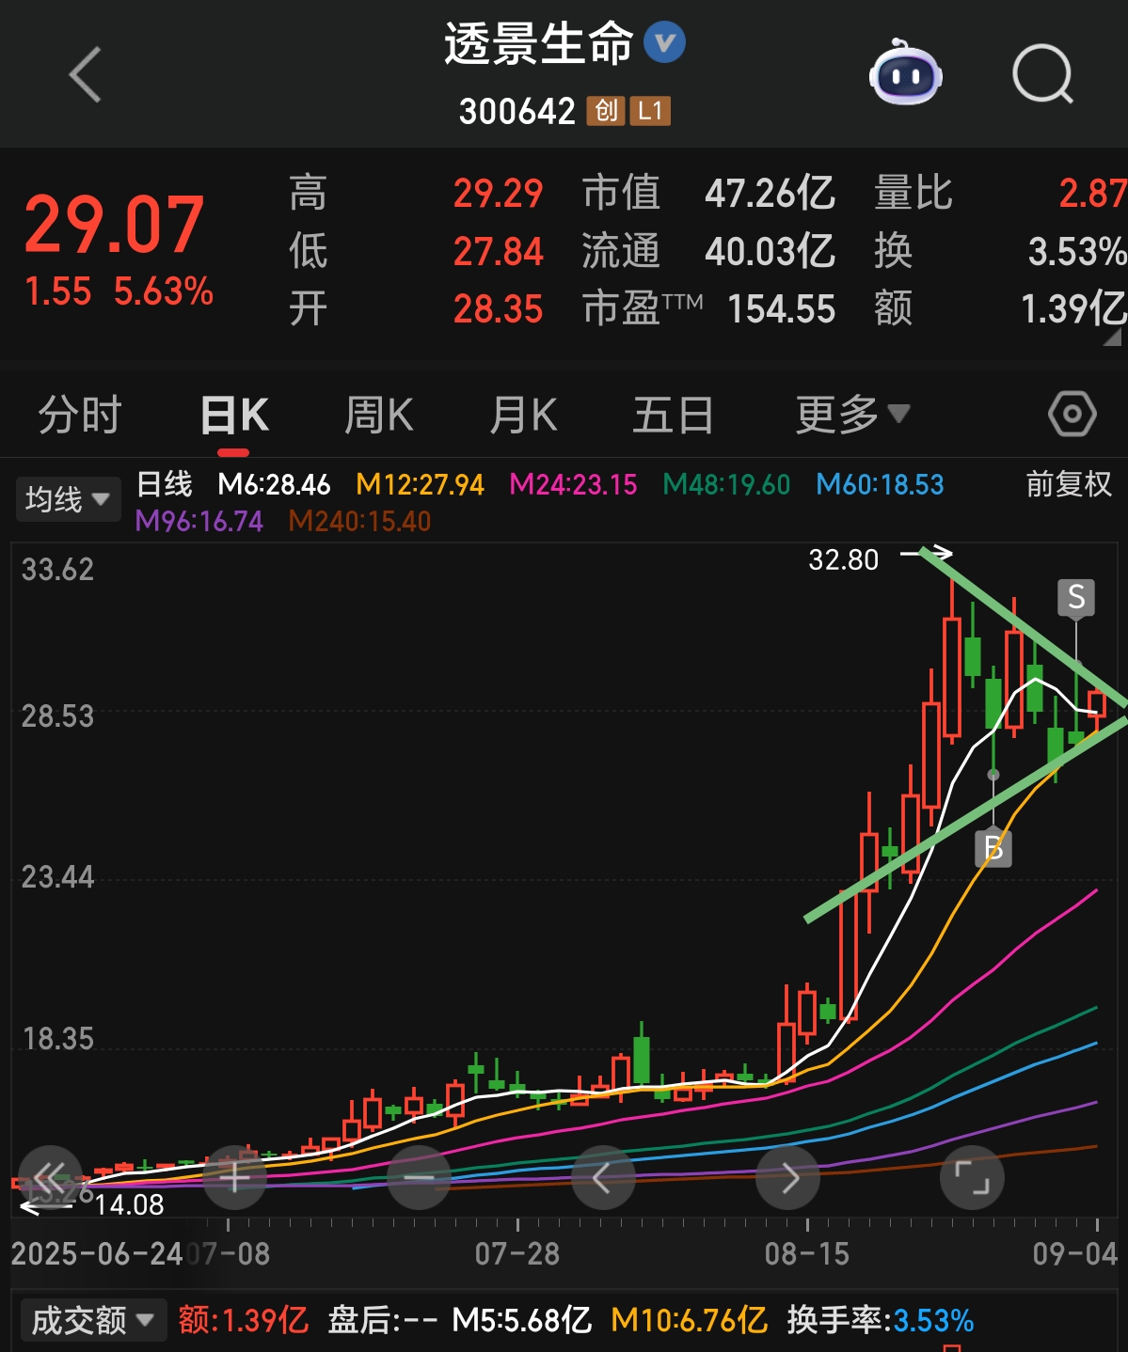Enter fullscreen chart mode
Screen dimensions: 1128x1352
pos(972,1177)
